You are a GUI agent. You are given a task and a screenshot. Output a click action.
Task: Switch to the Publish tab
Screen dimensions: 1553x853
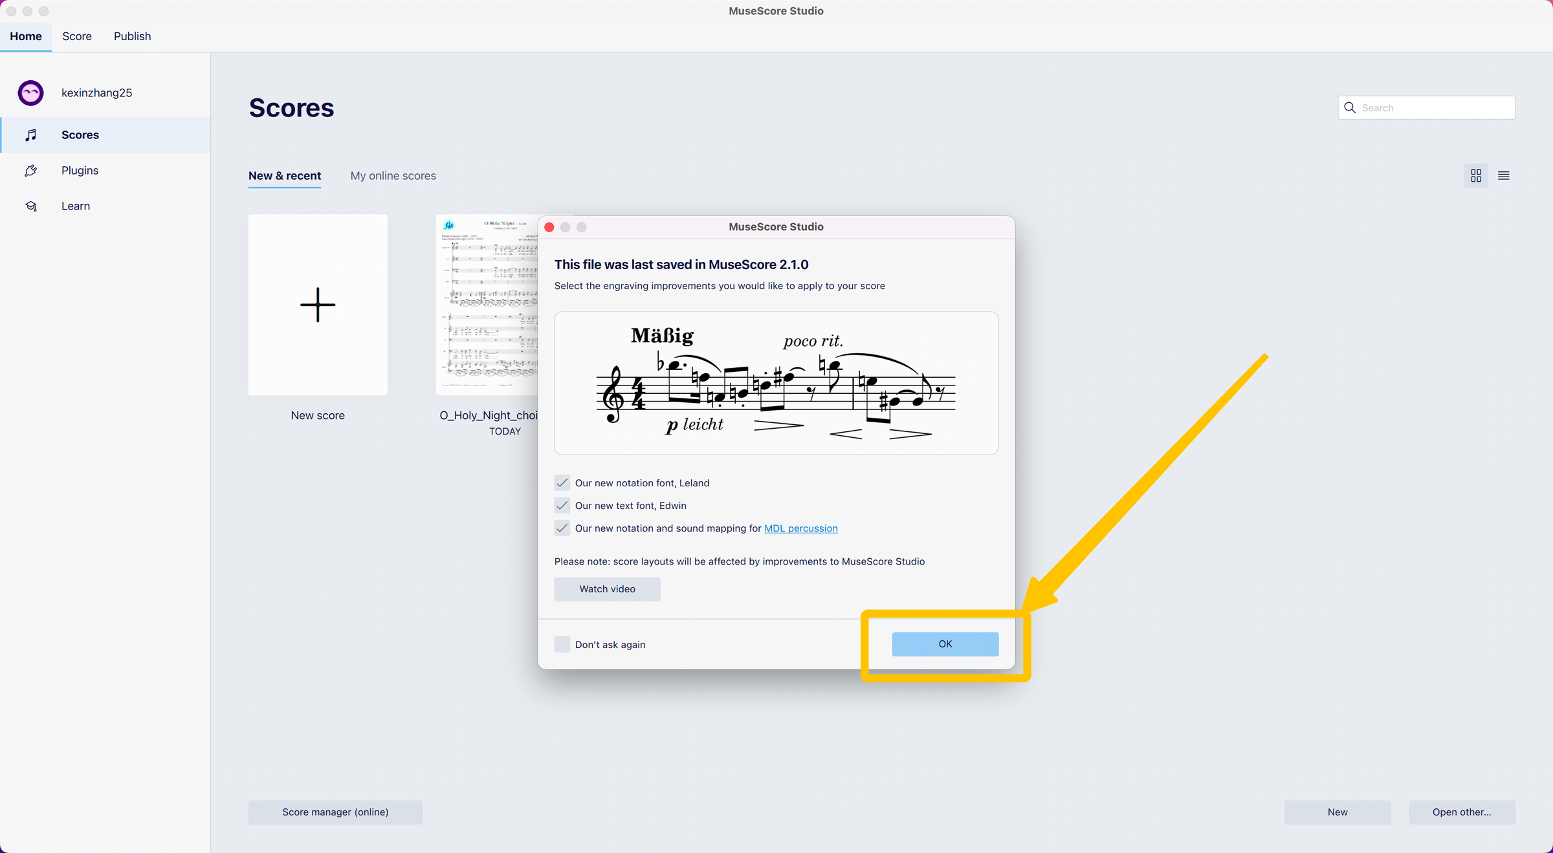131,36
